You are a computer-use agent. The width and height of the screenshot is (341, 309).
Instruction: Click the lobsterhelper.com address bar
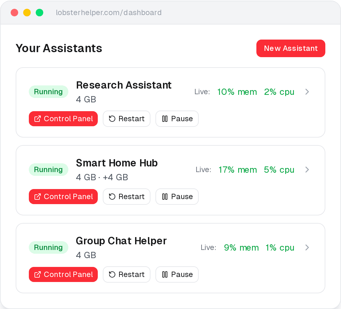pyautogui.click(x=109, y=13)
